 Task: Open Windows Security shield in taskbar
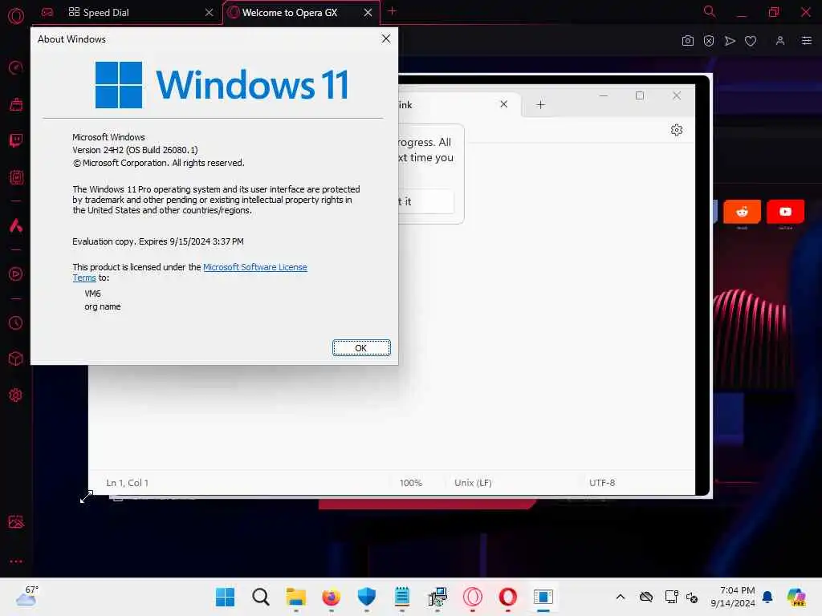366,597
